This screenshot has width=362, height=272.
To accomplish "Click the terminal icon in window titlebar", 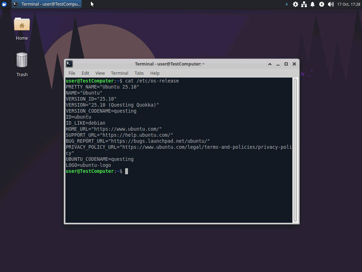I will coord(69,64).
